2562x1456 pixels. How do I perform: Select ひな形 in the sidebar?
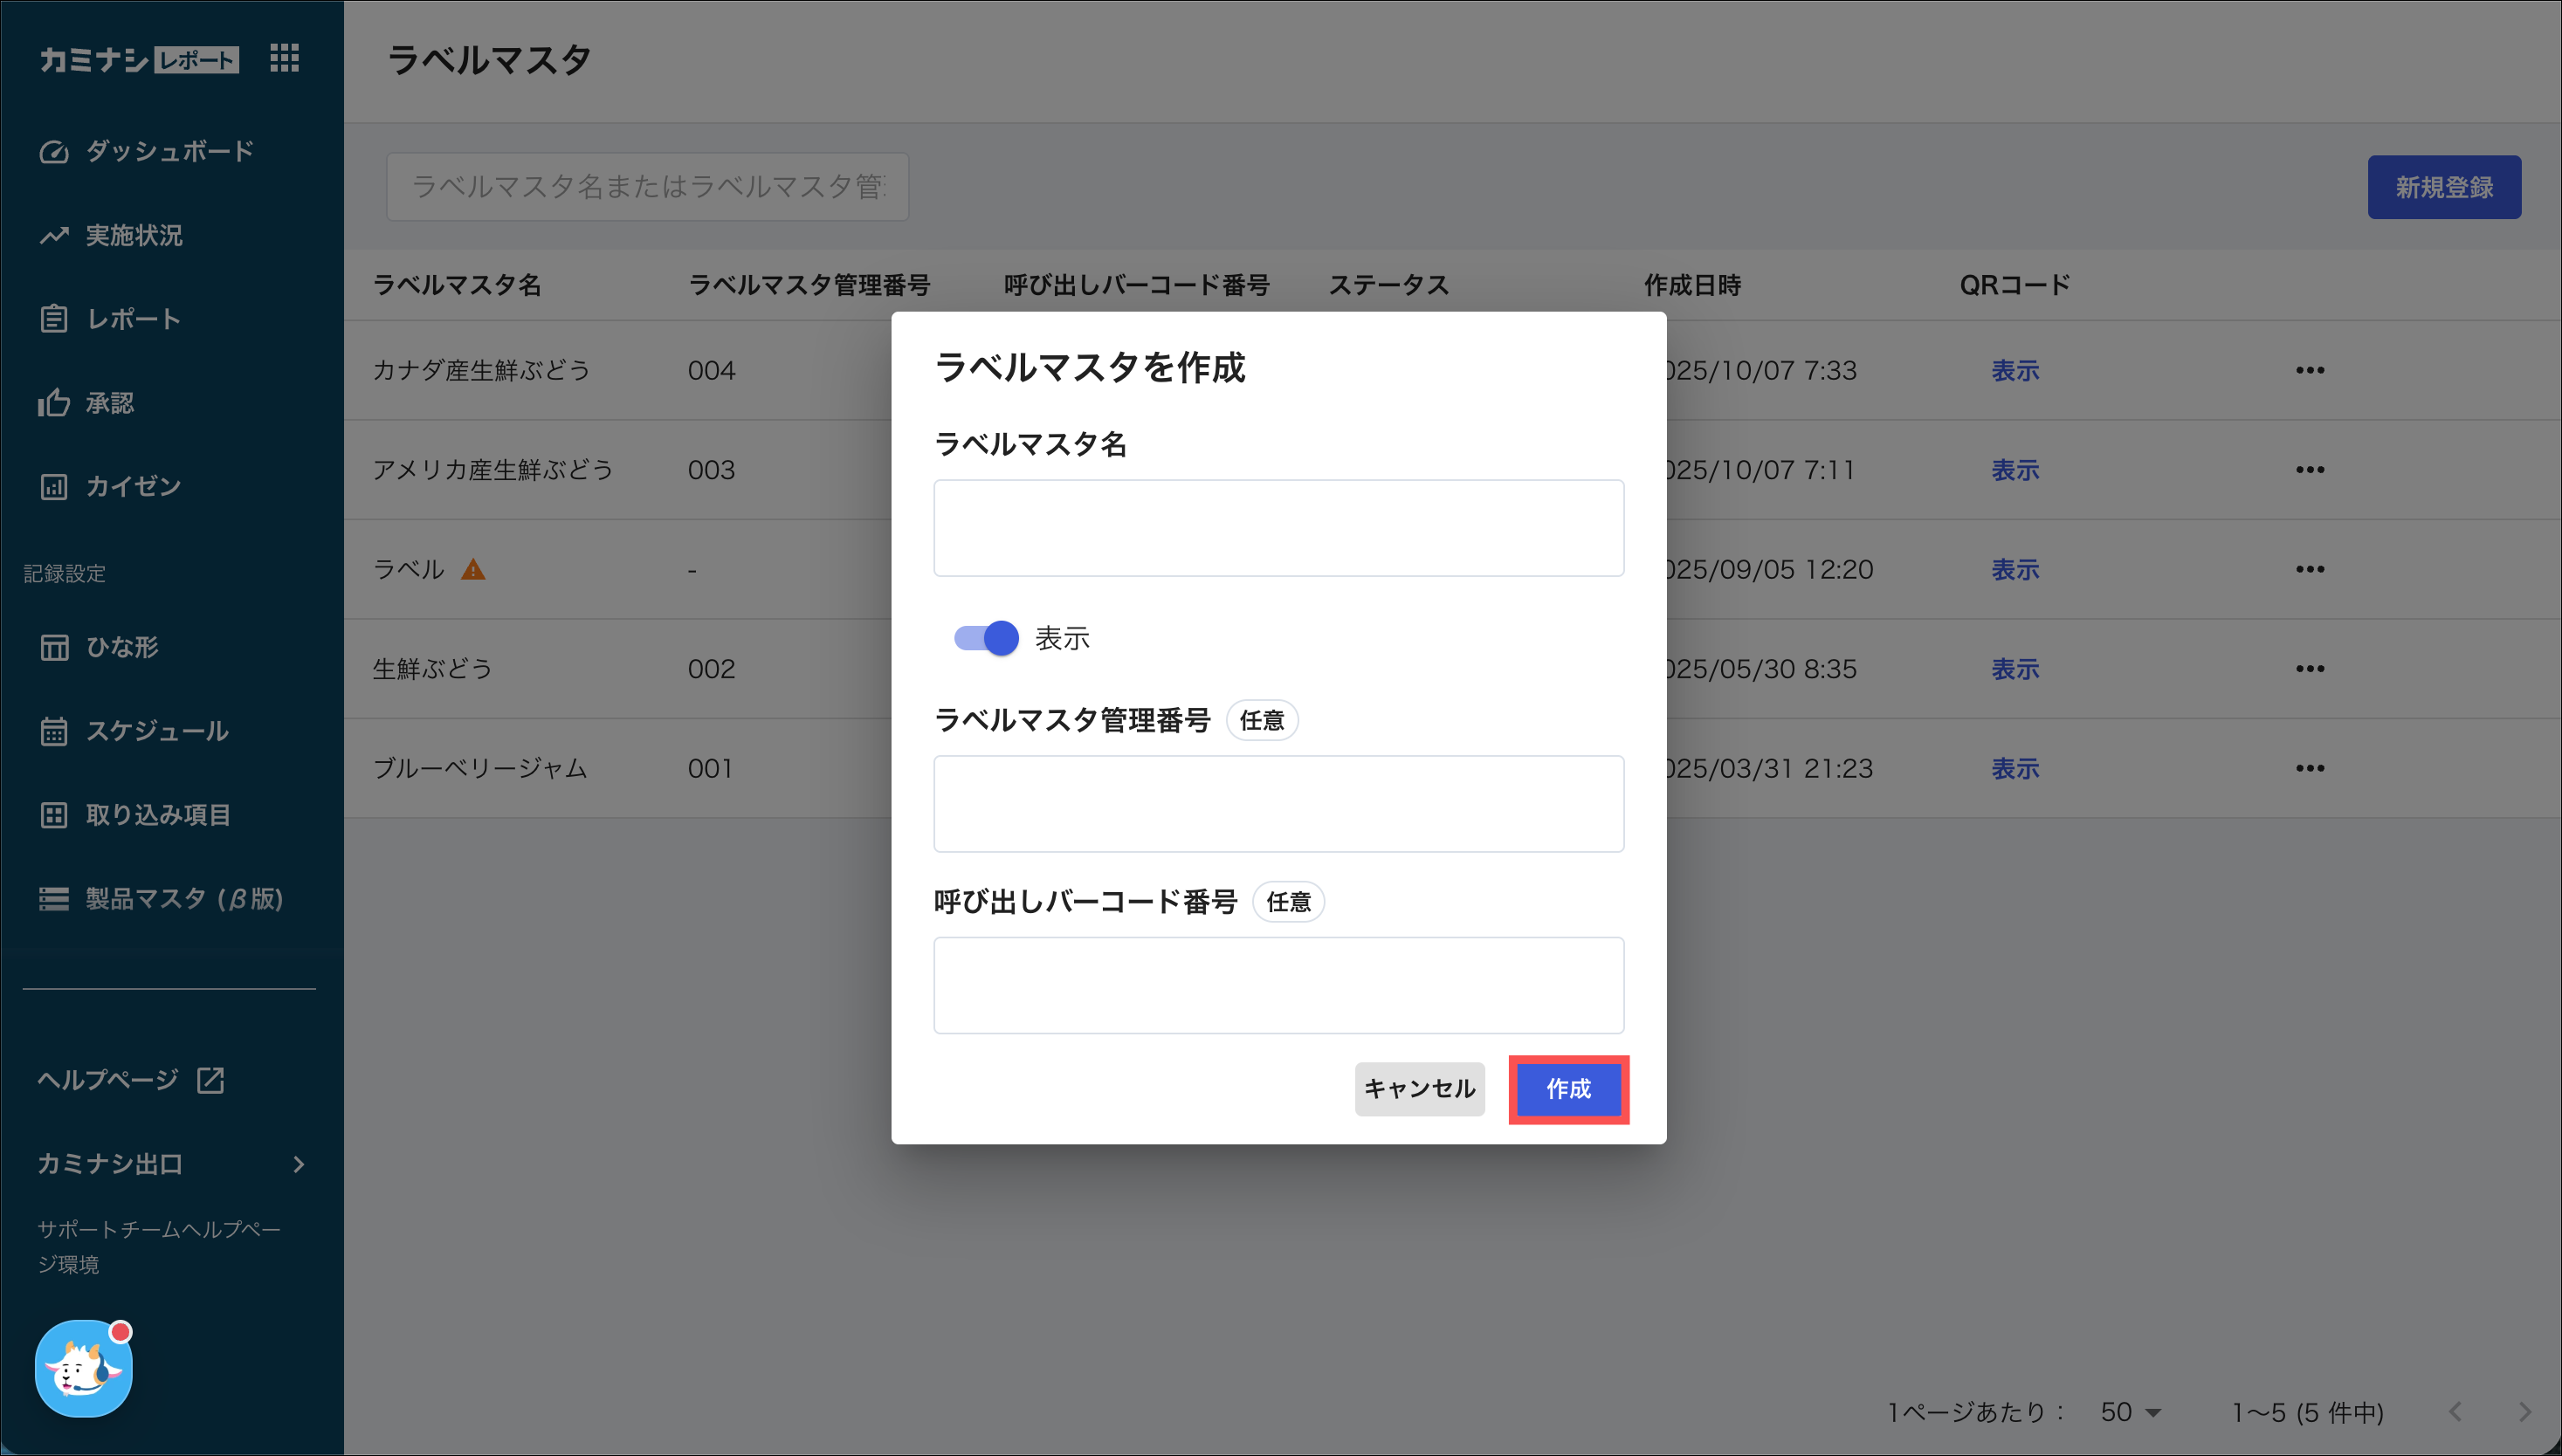coord(122,647)
